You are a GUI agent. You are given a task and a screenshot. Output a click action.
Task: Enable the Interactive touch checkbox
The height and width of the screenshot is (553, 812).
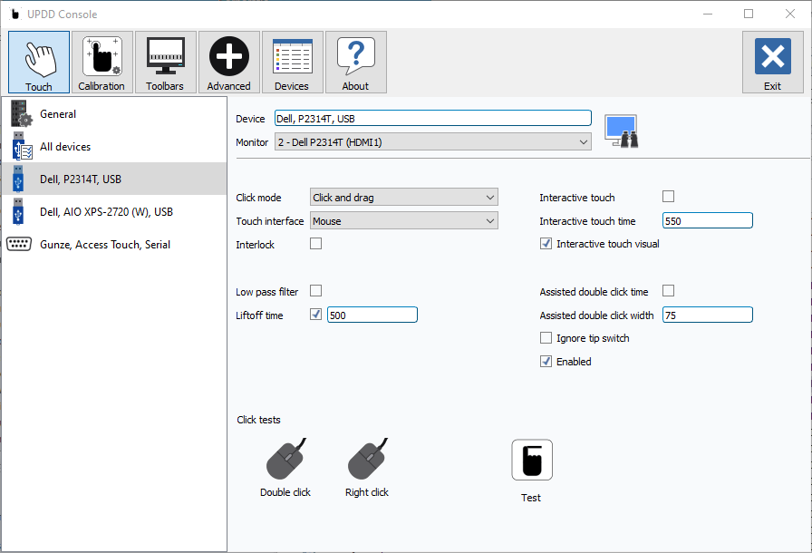(x=669, y=196)
